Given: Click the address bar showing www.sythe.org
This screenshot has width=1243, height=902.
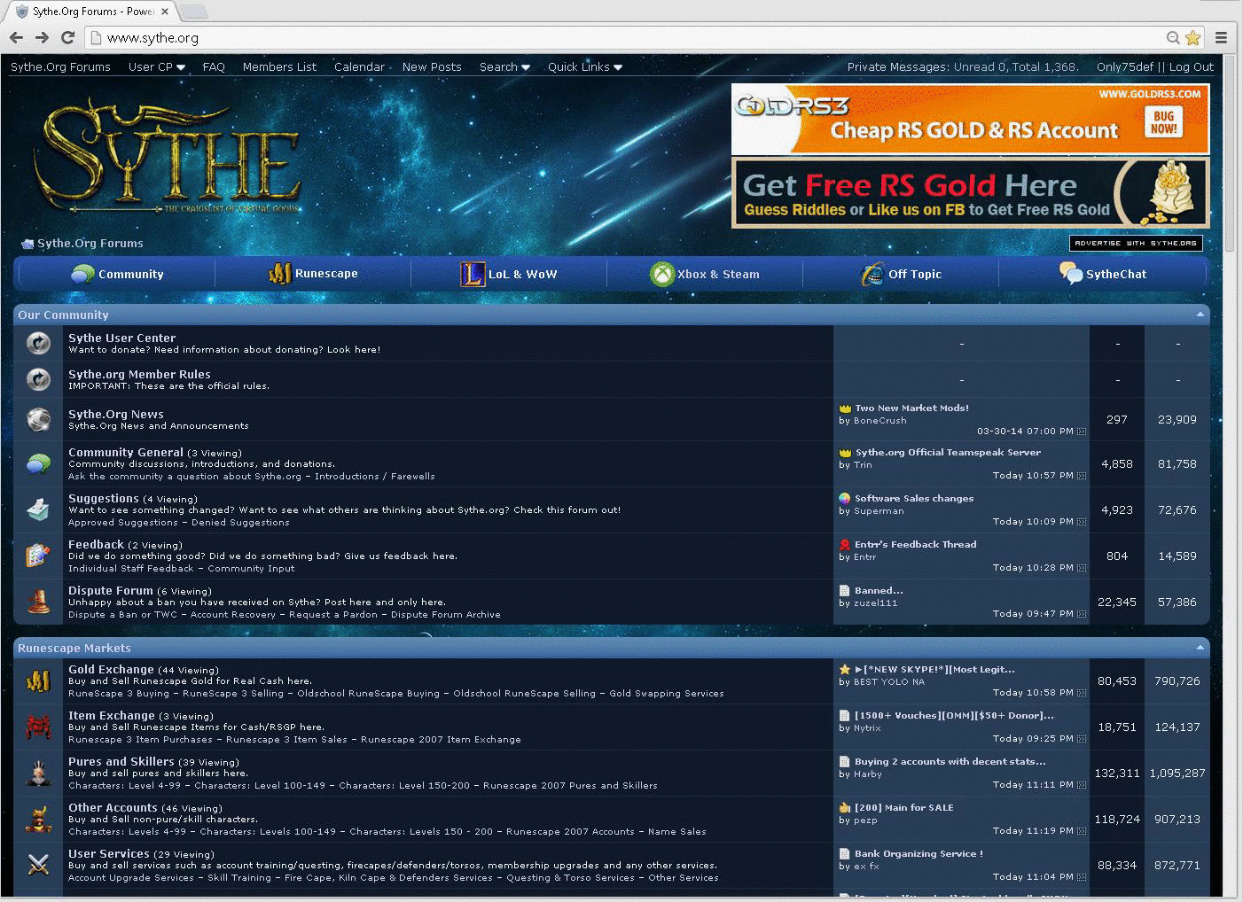Looking at the screenshot, I should tap(621, 37).
